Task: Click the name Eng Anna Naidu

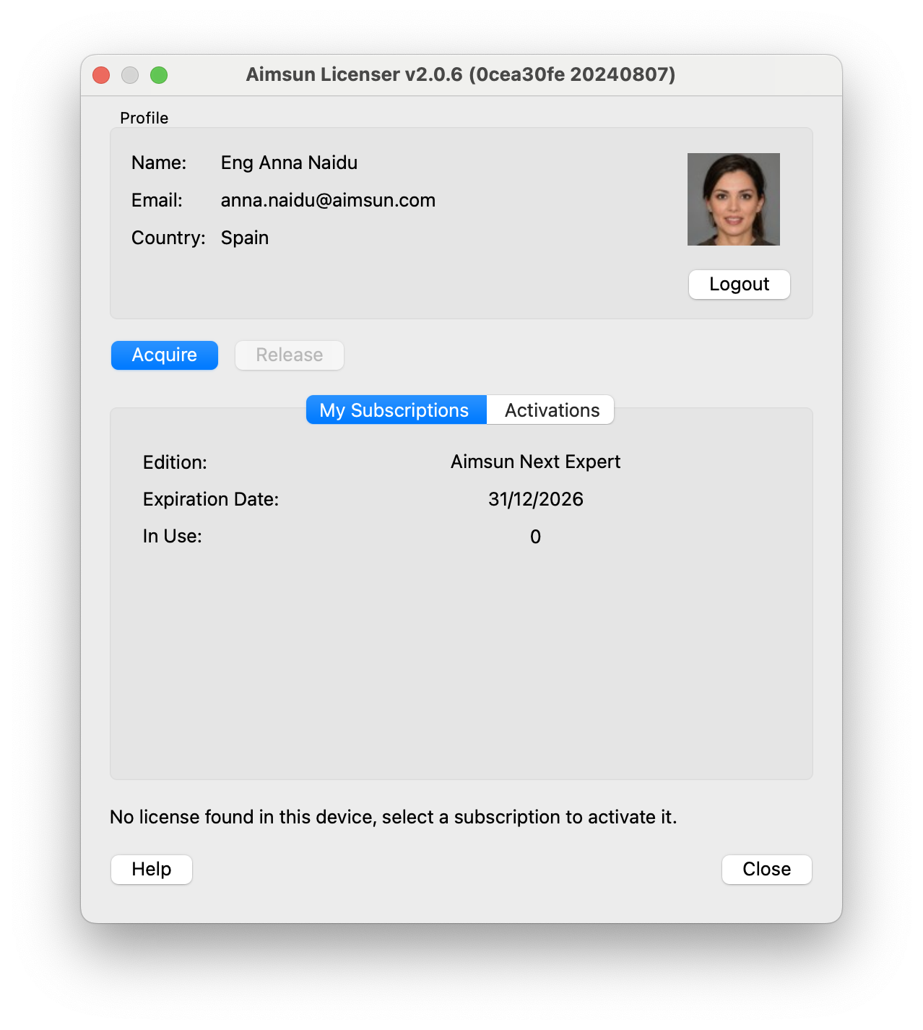Action: point(288,163)
